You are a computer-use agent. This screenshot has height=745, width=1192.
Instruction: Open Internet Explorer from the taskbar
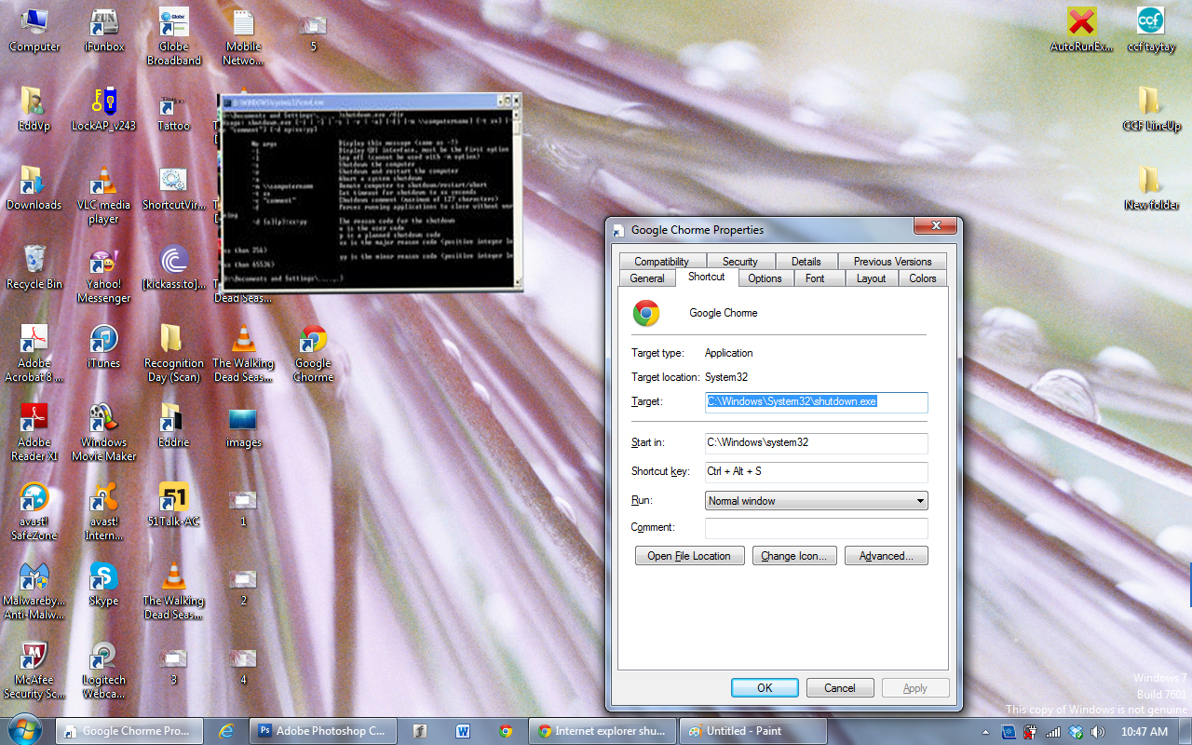coord(226,731)
